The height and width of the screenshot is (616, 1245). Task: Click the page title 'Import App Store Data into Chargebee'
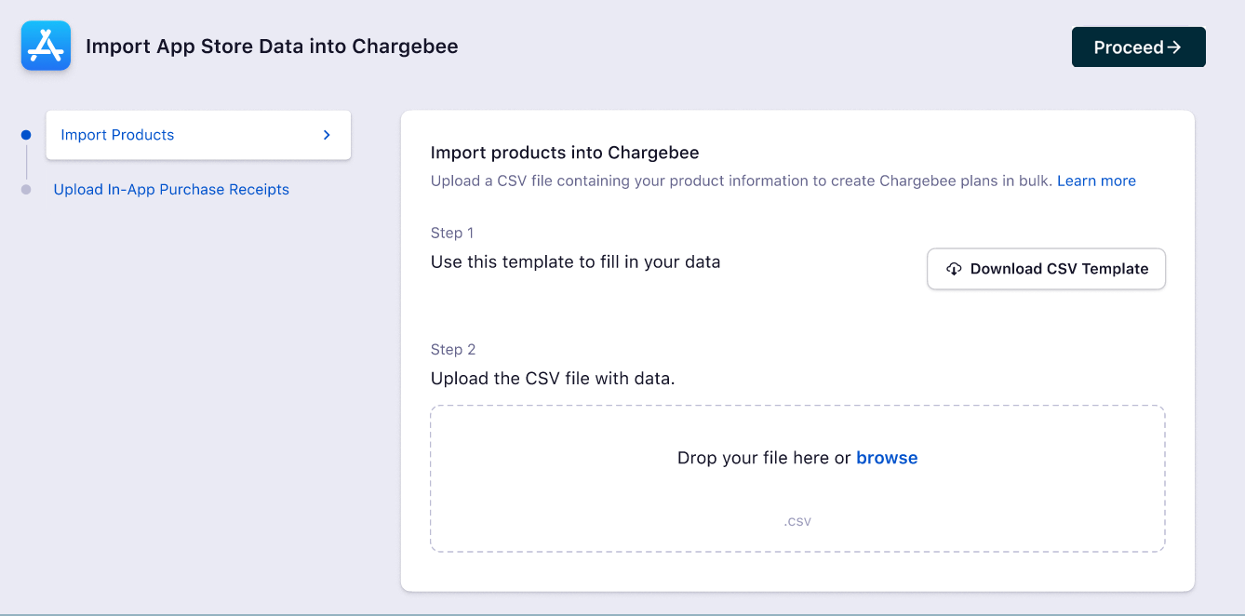pos(272,47)
